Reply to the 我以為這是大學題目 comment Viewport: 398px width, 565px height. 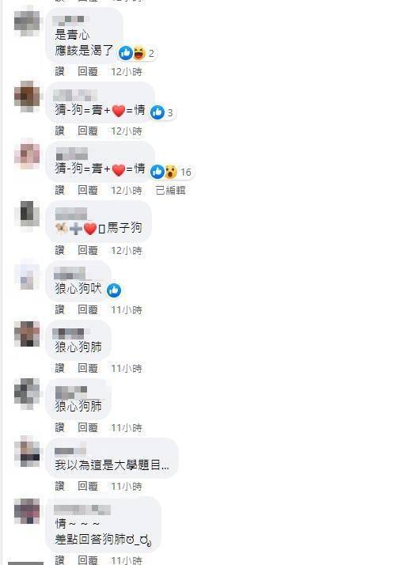click(x=88, y=487)
